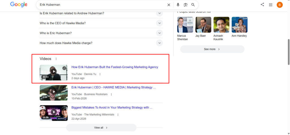Open the account avatar labeled B
The image size is (290, 135).
click(280, 5)
